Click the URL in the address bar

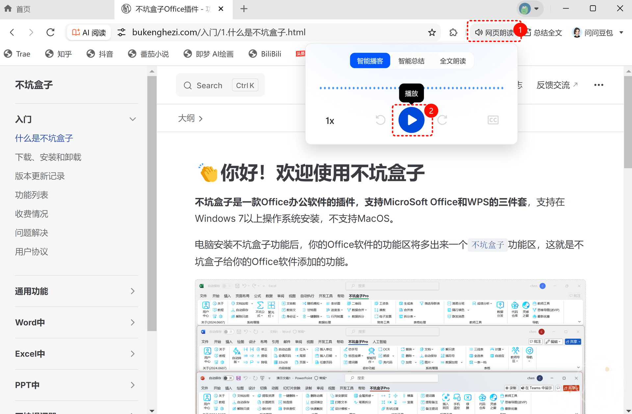point(219,32)
